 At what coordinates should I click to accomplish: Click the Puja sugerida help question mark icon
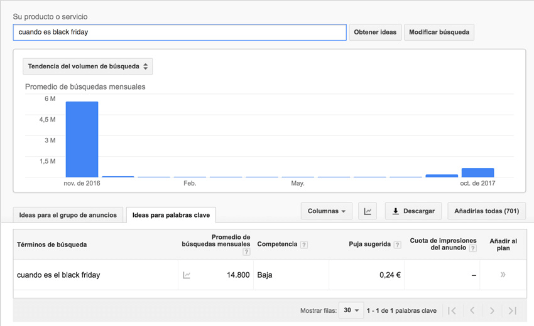pyautogui.click(x=397, y=244)
